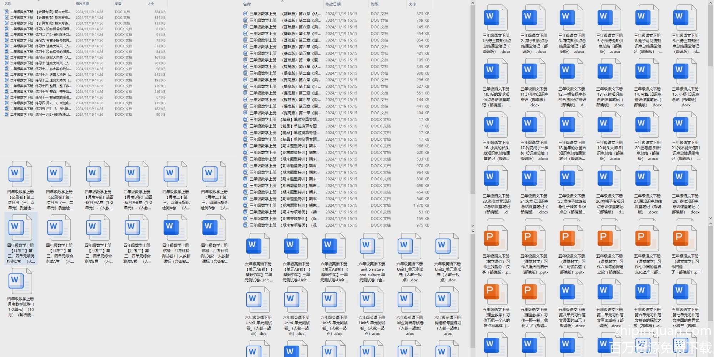The image size is (714, 357).
Task: Click sort arrow above middle 名称 column
Action: pyautogui.click(x=282, y=1)
